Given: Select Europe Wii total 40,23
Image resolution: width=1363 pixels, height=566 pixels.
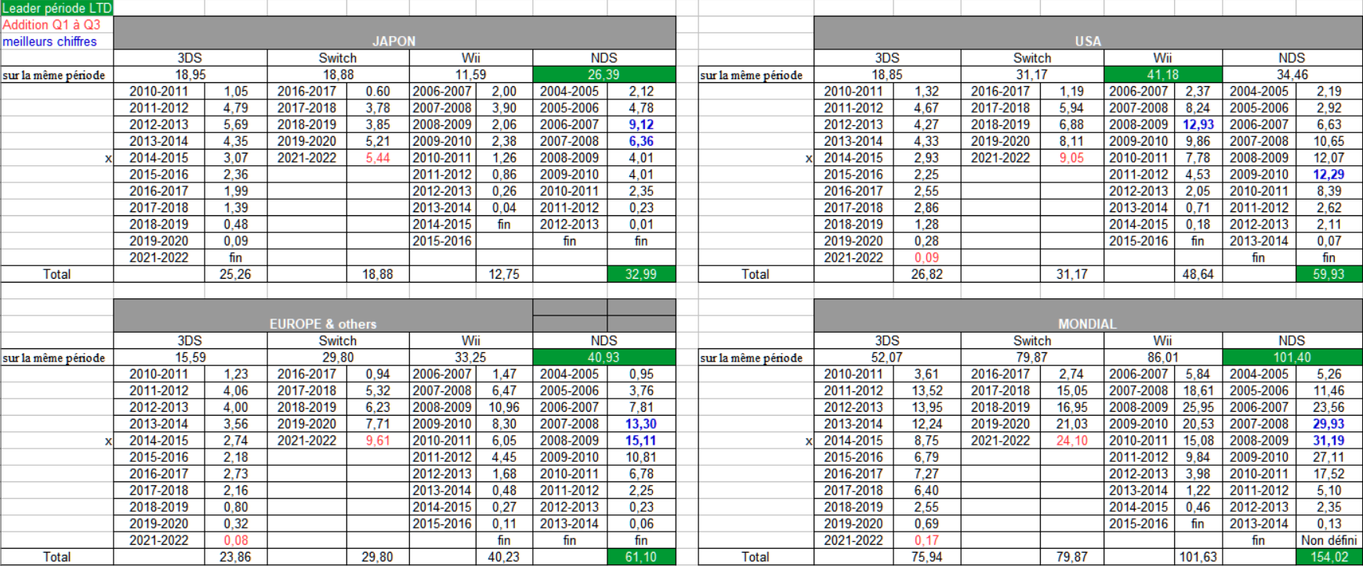Looking at the screenshot, I should tap(504, 557).
